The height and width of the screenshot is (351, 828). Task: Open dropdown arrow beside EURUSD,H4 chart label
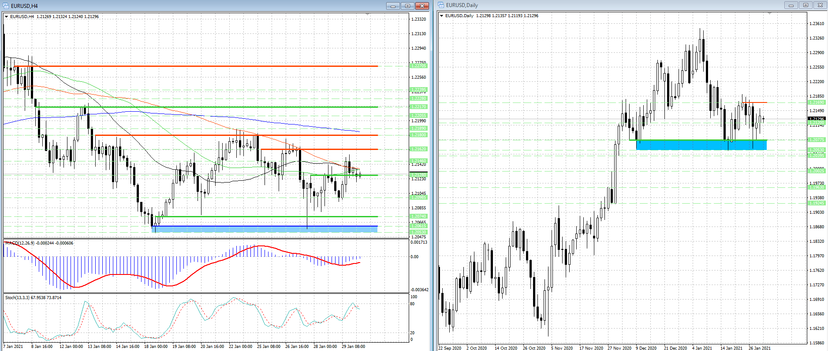pos(7,17)
